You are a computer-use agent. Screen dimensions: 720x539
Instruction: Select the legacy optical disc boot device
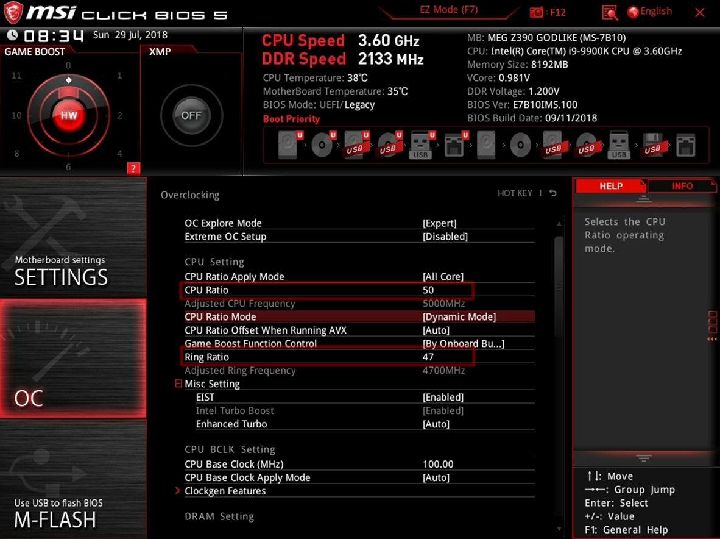(x=520, y=145)
